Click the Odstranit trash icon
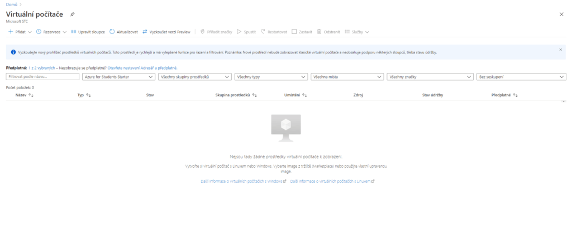This screenshot has width=572, height=240. tap(320, 32)
